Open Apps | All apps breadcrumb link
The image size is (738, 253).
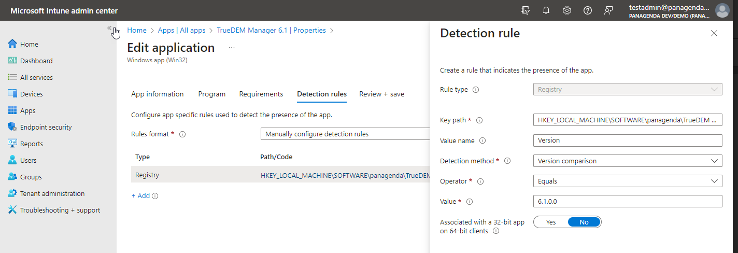[181, 31]
